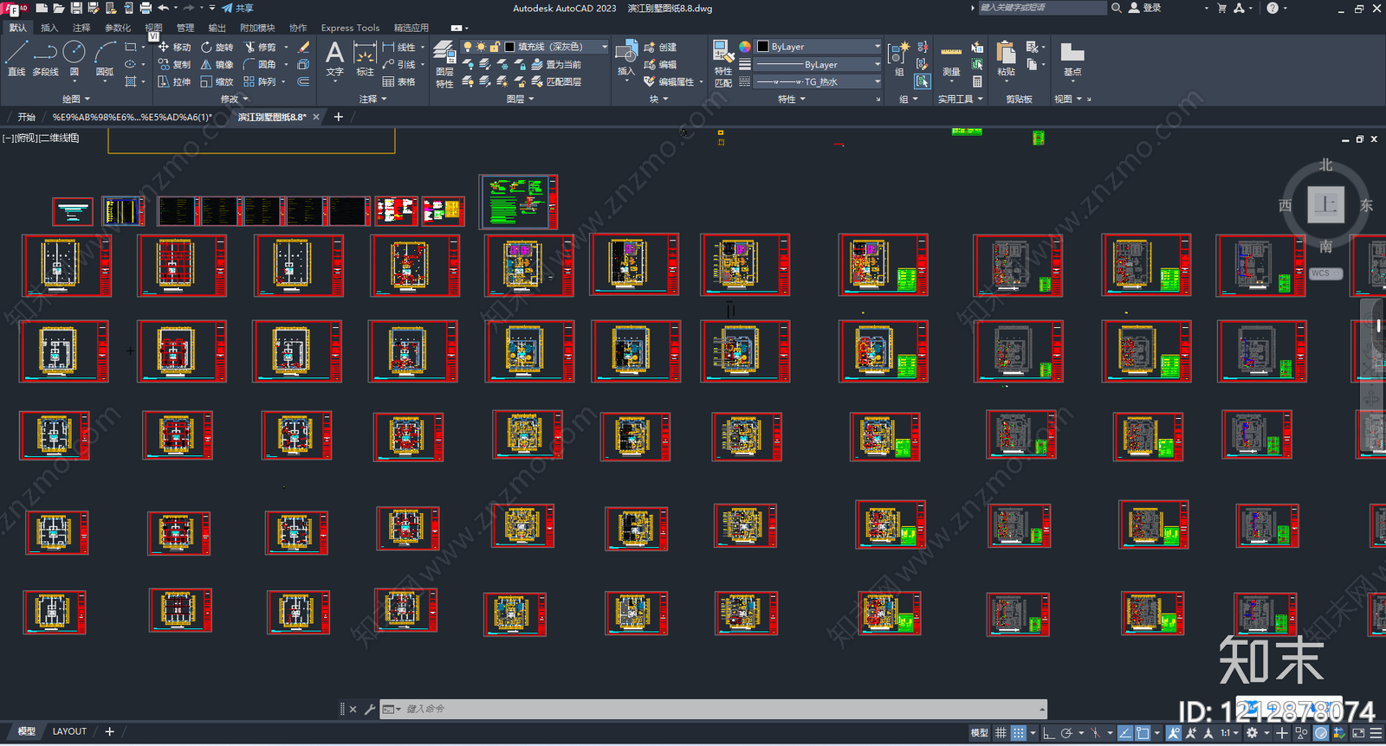Open 图层特性 layer properties
1386x746 pixels.
tap(444, 64)
